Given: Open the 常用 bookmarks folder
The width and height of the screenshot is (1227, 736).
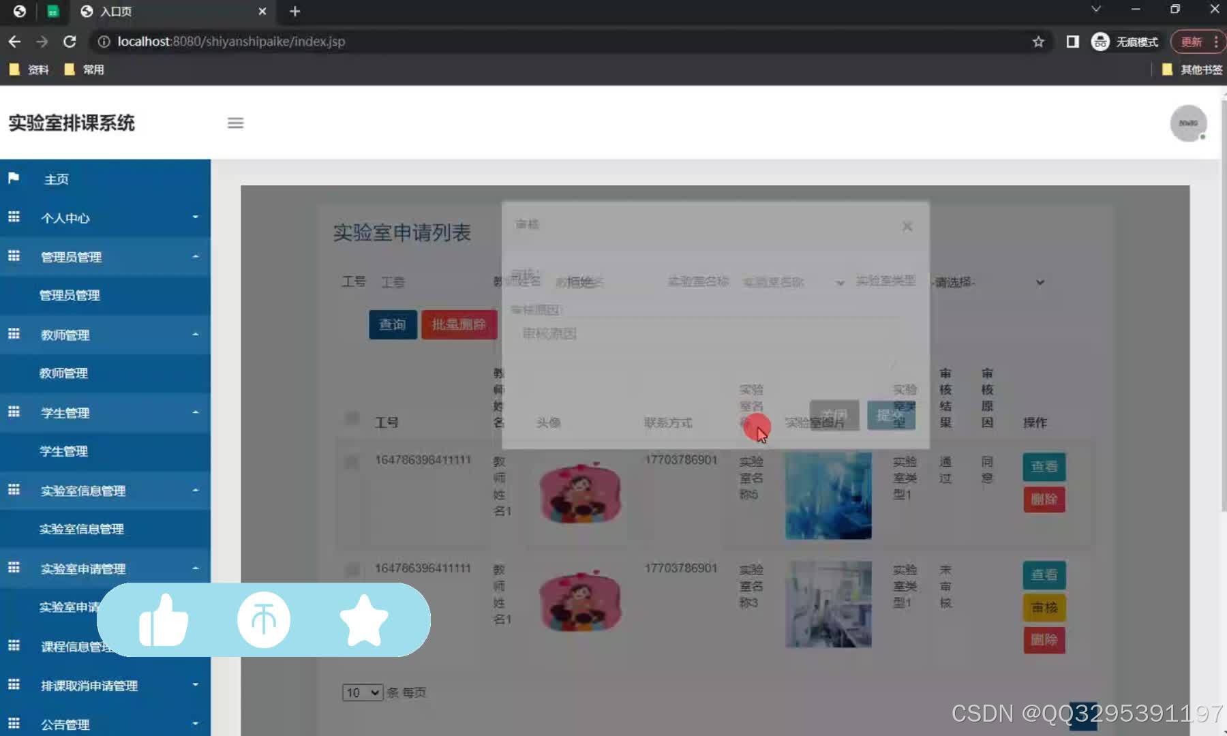Looking at the screenshot, I should 84,70.
